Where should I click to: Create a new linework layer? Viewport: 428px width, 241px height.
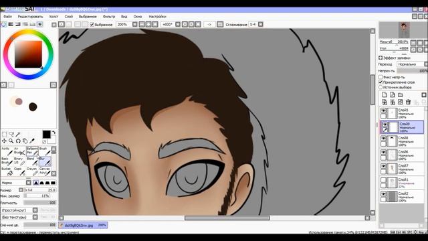(393, 95)
